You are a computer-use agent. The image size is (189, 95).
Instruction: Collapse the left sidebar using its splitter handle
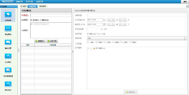(19, 50)
